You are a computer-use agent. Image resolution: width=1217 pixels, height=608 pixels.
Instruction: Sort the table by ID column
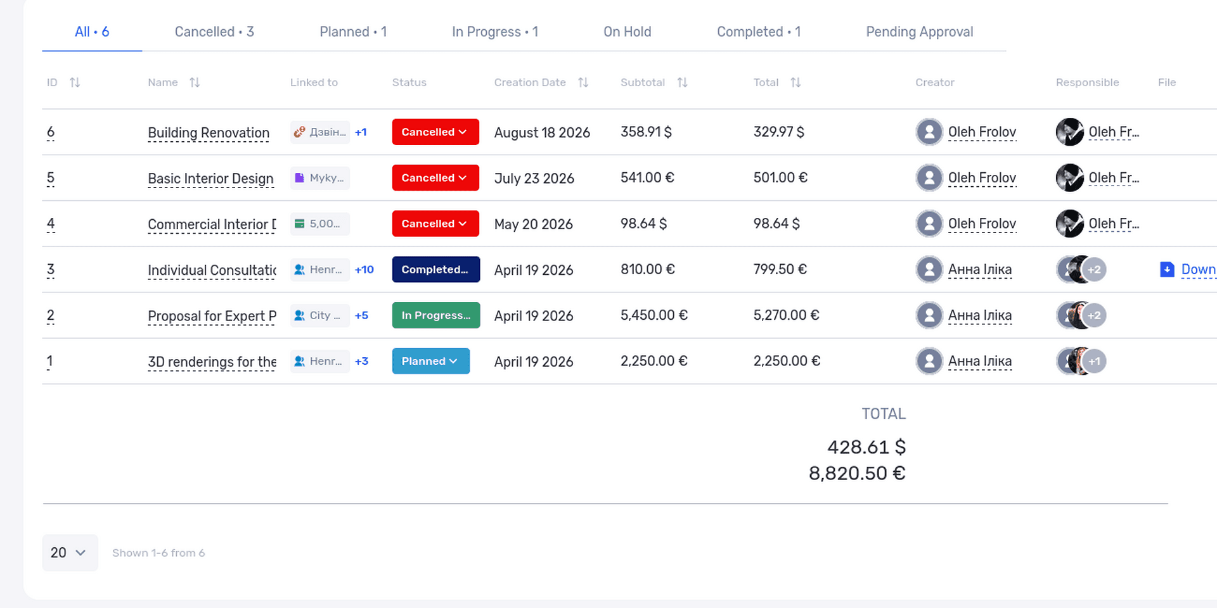tap(75, 82)
